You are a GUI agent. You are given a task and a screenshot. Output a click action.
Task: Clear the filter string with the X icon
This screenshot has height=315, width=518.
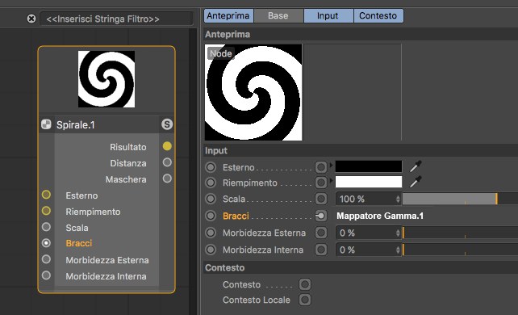click(31, 19)
